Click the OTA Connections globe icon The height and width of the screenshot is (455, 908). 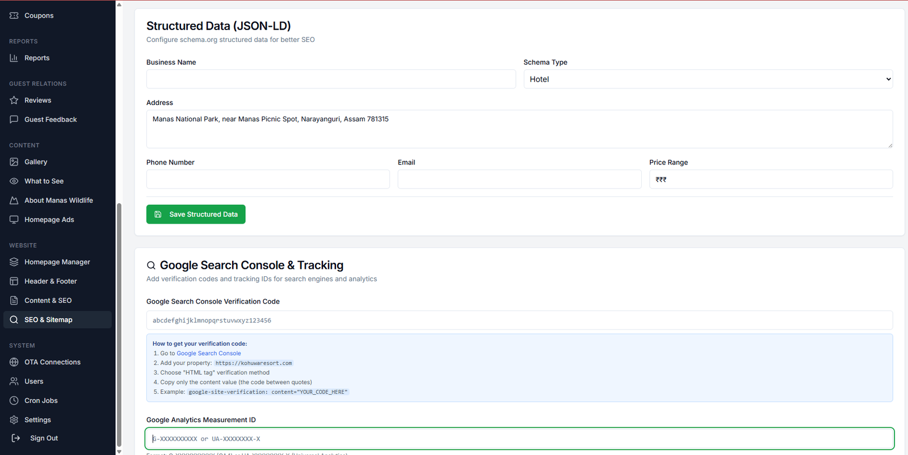click(x=14, y=362)
